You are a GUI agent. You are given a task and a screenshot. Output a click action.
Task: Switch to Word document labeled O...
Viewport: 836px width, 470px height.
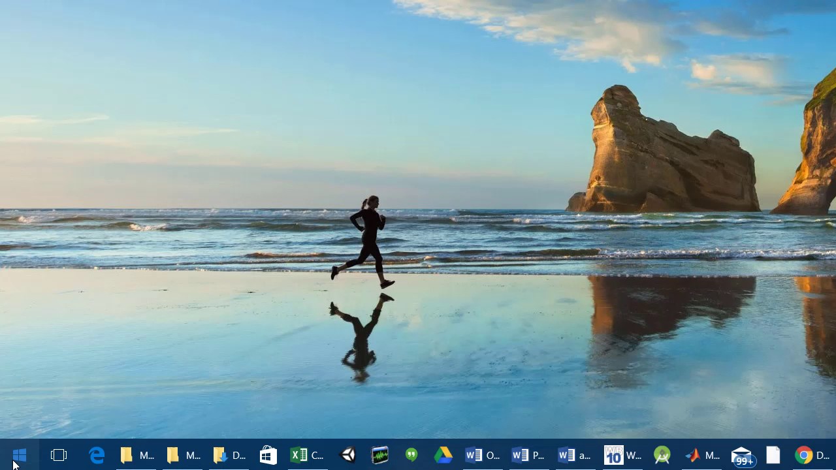(x=482, y=455)
